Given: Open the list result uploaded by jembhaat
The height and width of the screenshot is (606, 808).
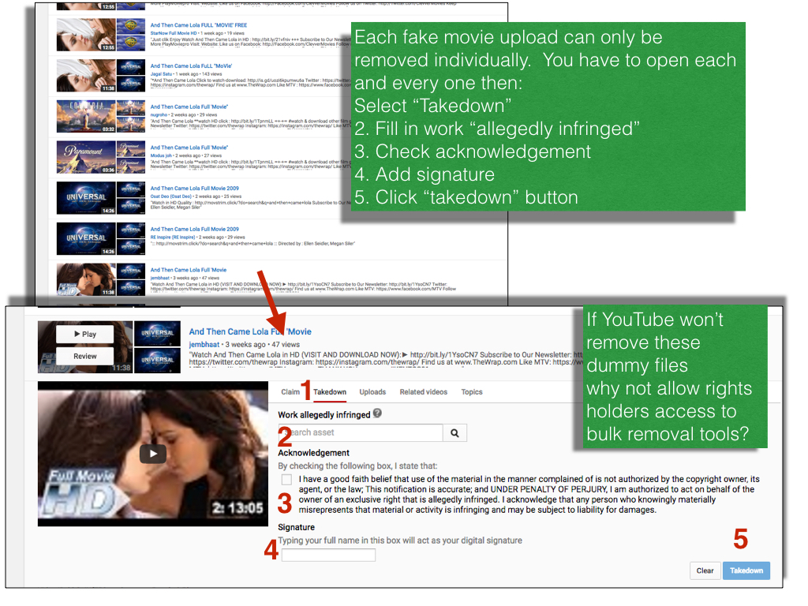Looking at the screenshot, I should 188,270.
